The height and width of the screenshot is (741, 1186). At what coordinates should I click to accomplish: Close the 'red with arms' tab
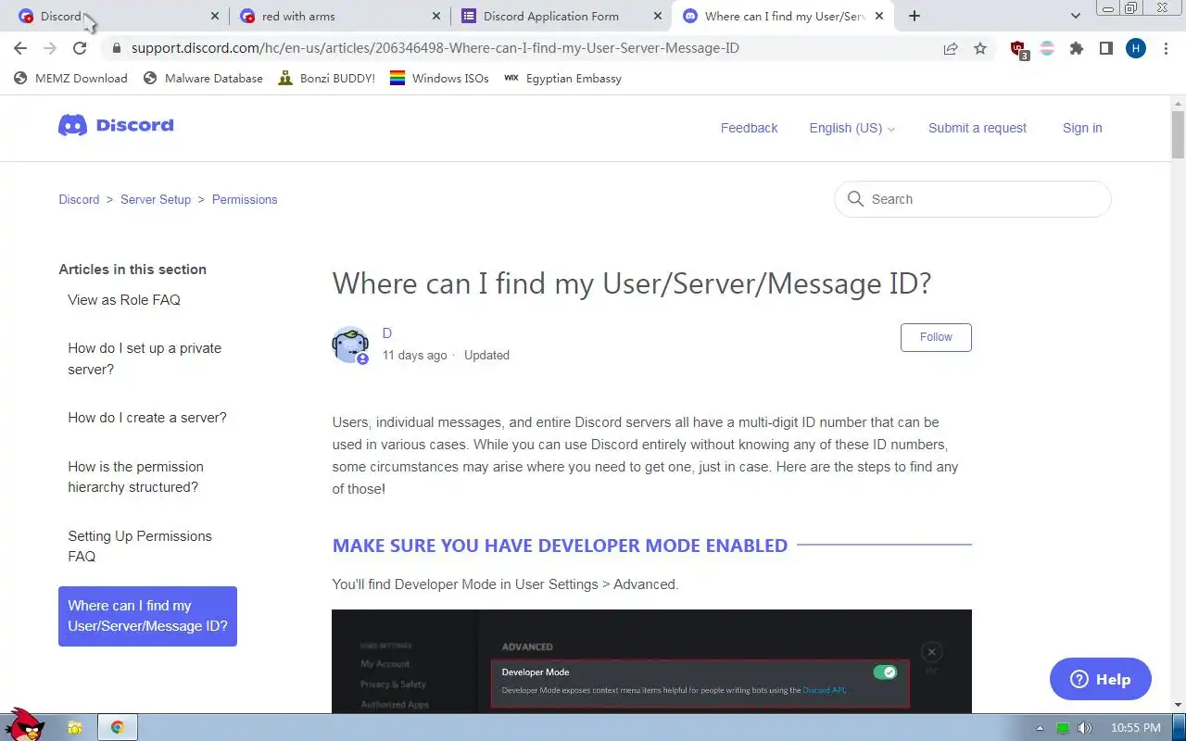[436, 16]
